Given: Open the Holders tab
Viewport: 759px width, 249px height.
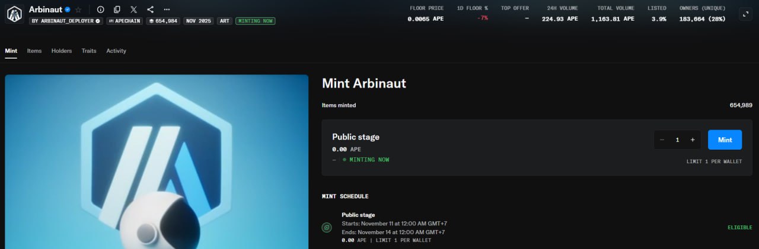Looking at the screenshot, I should (x=62, y=51).
